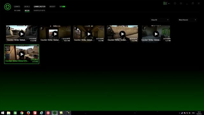This screenshot has height=115, width=204.
Task: Select the GAMECASTER tab
Action: tap(40, 6)
